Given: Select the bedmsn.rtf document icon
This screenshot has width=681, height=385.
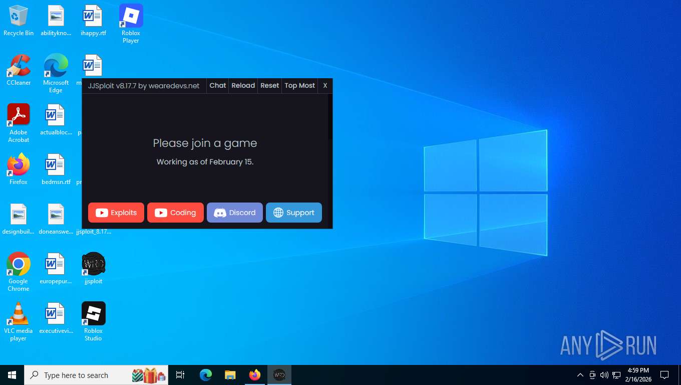Looking at the screenshot, I should pyautogui.click(x=56, y=169).
